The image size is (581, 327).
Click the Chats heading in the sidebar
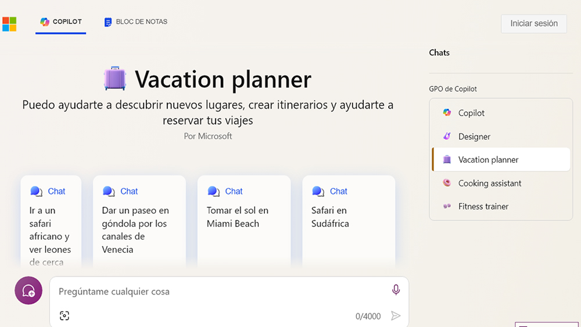[439, 53]
